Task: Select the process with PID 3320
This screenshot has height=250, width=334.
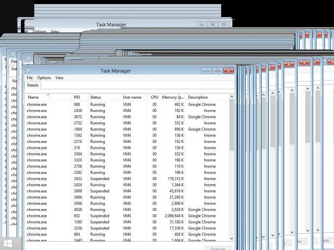Action: [x=127, y=160]
